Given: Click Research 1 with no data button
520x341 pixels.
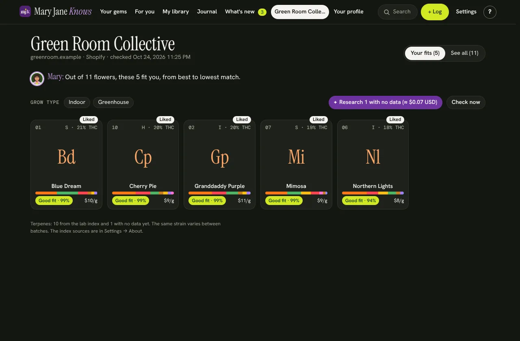Looking at the screenshot, I should (385, 102).
